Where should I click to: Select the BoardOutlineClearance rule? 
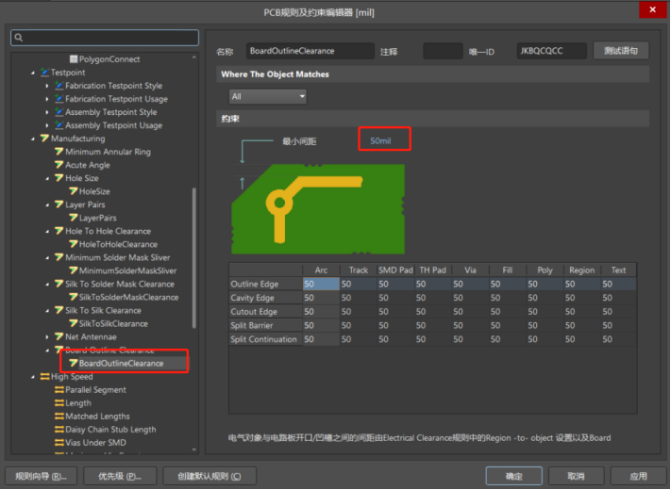pyautogui.click(x=120, y=364)
